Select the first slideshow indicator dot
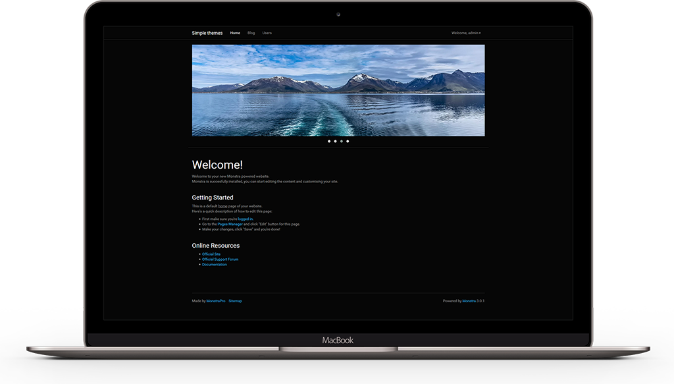This screenshot has height=384, width=674. pos(328,141)
